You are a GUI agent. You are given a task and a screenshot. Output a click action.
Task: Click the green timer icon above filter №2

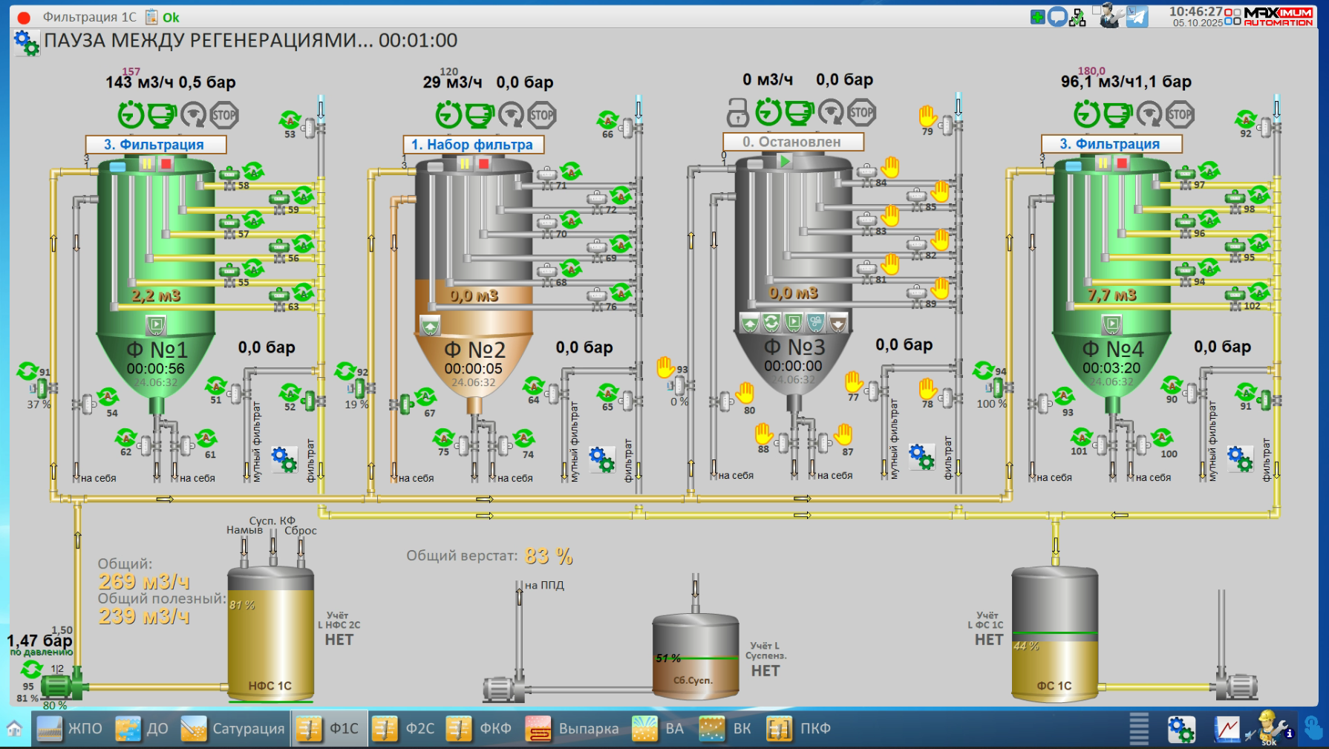pyautogui.click(x=448, y=115)
